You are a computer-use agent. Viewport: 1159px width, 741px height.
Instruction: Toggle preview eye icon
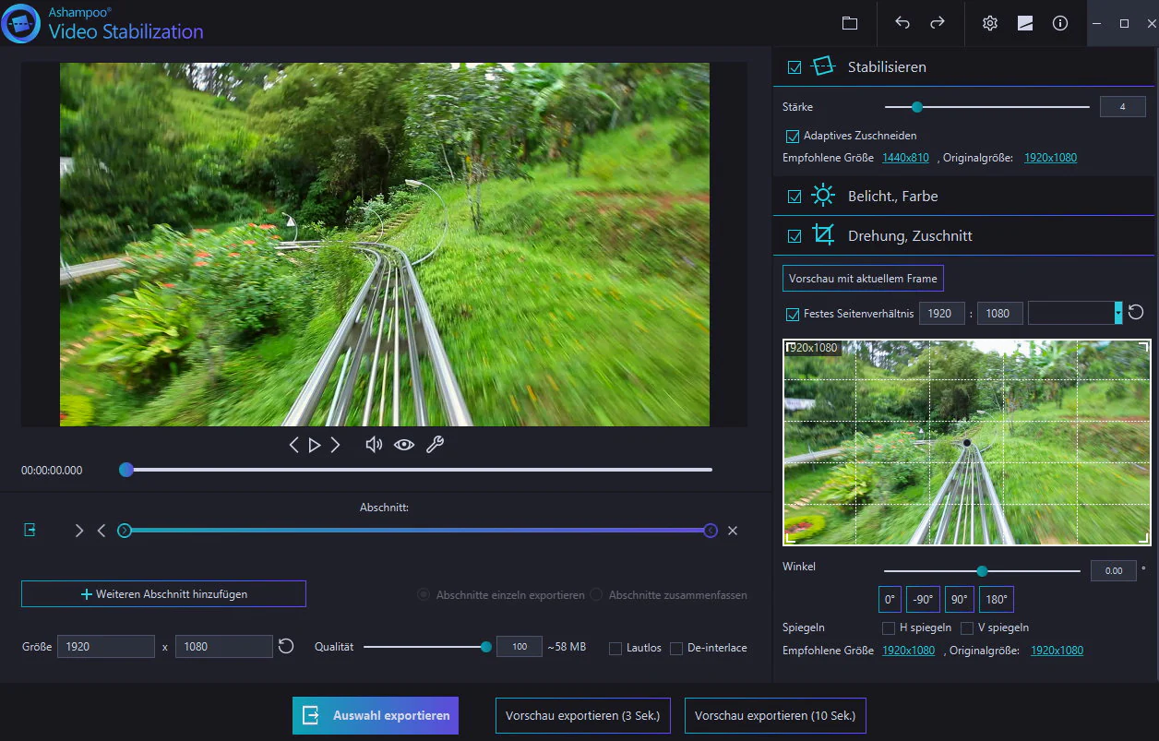(x=404, y=445)
